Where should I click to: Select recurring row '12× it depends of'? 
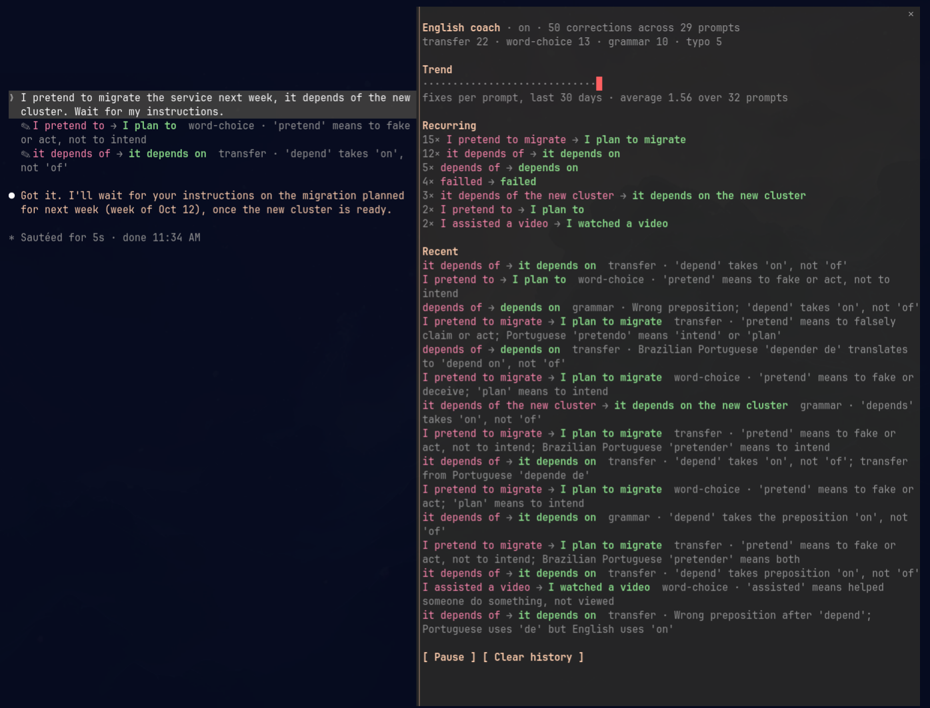click(x=521, y=154)
